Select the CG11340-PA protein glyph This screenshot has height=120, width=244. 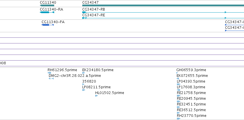click(x=48, y=25)
